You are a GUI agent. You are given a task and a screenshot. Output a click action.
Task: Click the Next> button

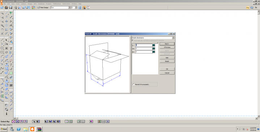167,44
